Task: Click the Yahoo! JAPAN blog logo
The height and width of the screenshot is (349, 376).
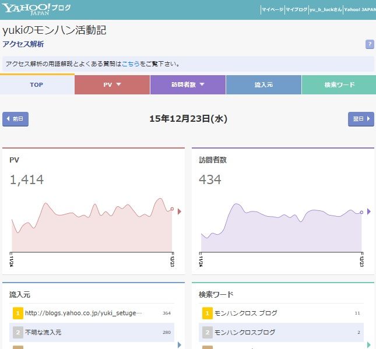Action: [x=36, y=9]
